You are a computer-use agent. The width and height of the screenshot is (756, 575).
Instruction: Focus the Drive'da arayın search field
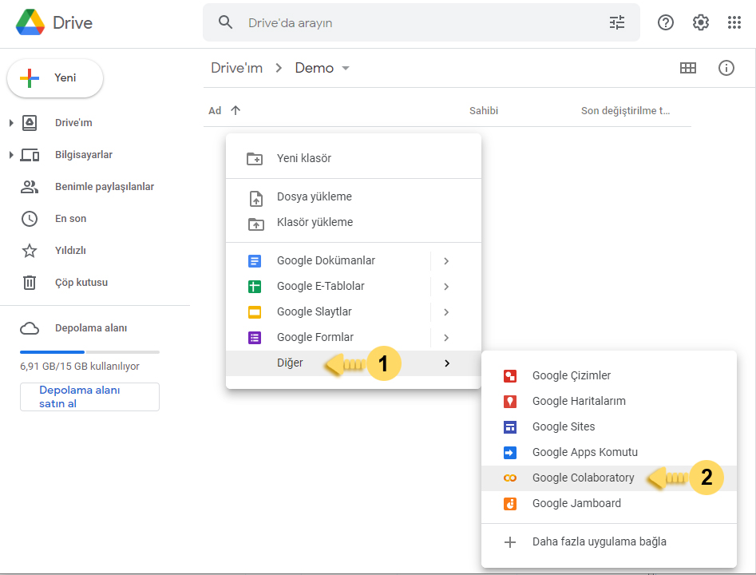click(x=421, y=22)
